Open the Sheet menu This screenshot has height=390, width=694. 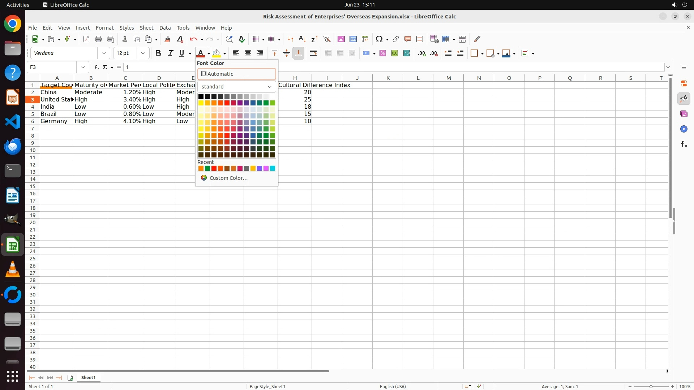pyautogui.click(x=146, y=28)
